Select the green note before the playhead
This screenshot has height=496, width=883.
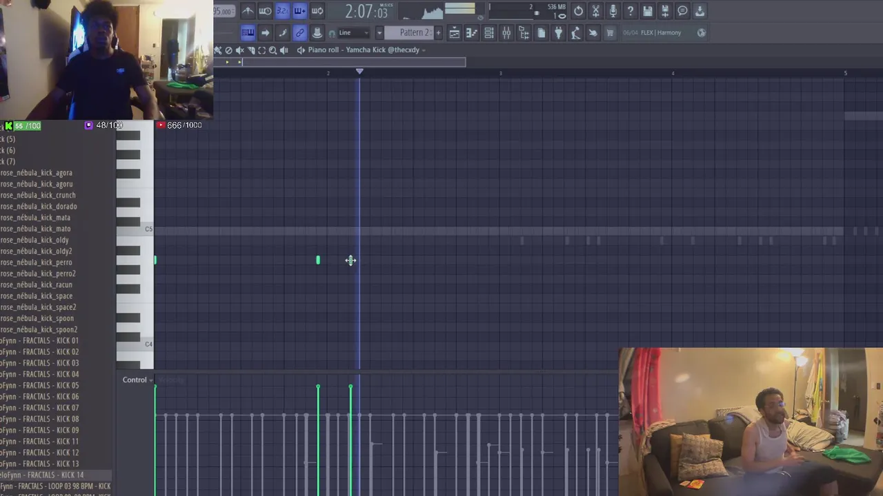pyautogui.click(x=318, y=260)
